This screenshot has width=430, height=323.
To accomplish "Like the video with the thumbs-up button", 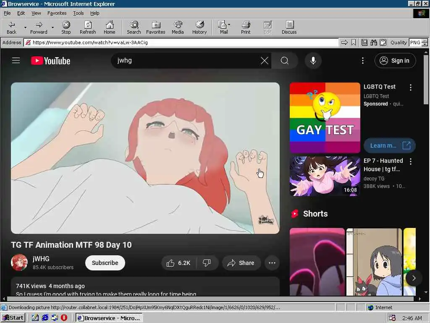I will tap(178, 263).
